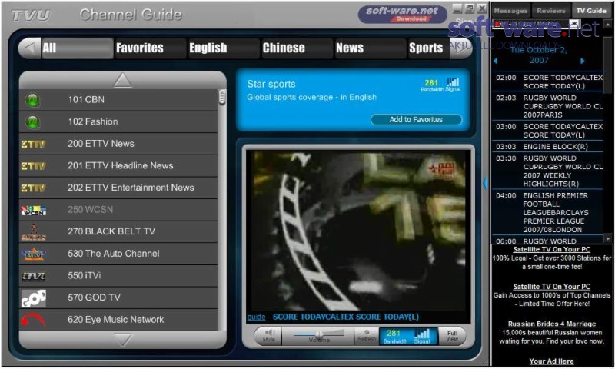Open the Reviews tab
Viewport: 615px width, 369px height.
coord(551,11)
